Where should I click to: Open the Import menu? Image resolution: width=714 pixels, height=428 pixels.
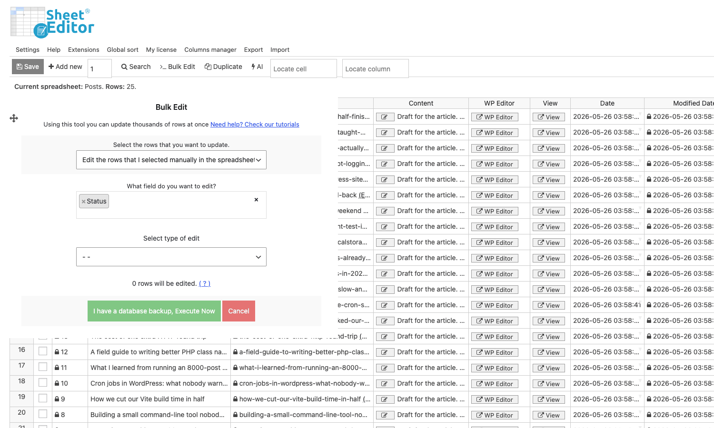pyautogui.click(x=280, y=49)
